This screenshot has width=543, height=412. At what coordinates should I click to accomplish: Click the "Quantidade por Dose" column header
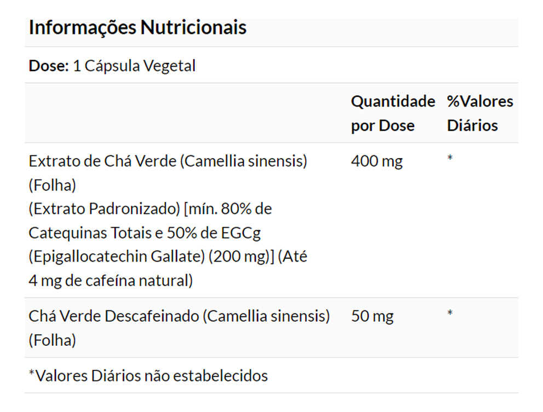coord(392,113)
